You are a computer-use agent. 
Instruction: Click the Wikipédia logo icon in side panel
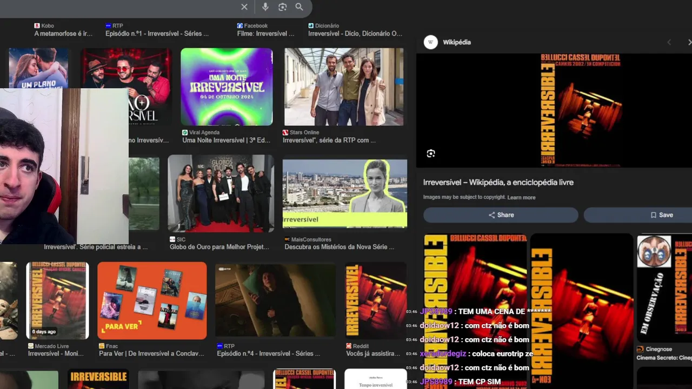(x=431, y=42)
